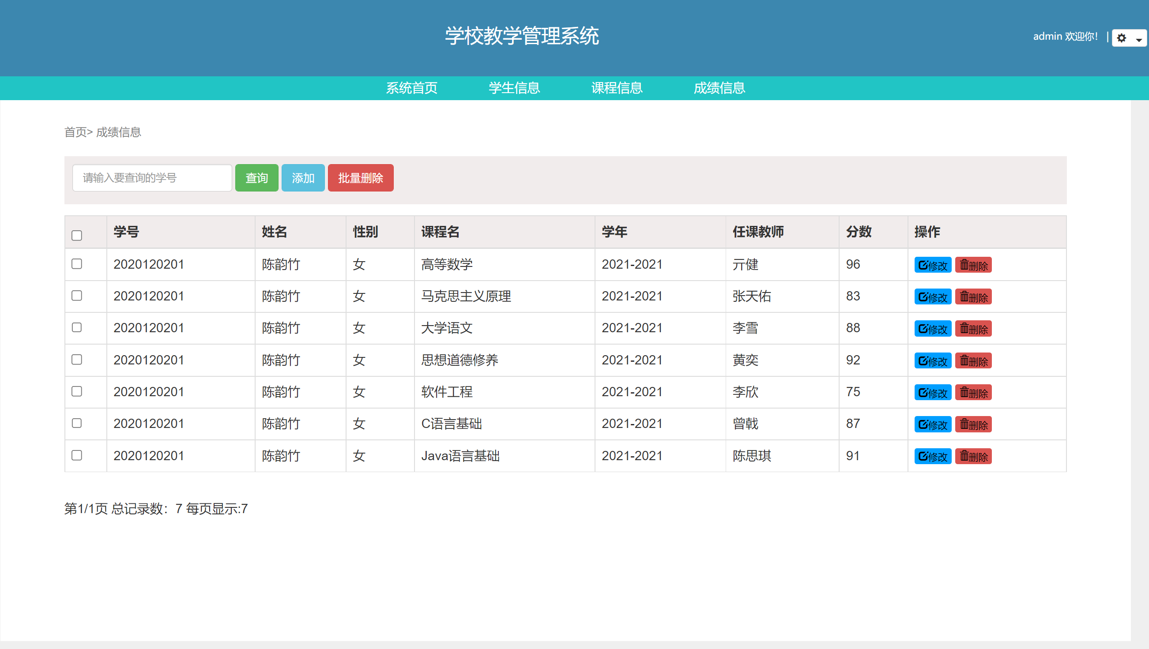Click the green 查询 search button

(256, 177)
